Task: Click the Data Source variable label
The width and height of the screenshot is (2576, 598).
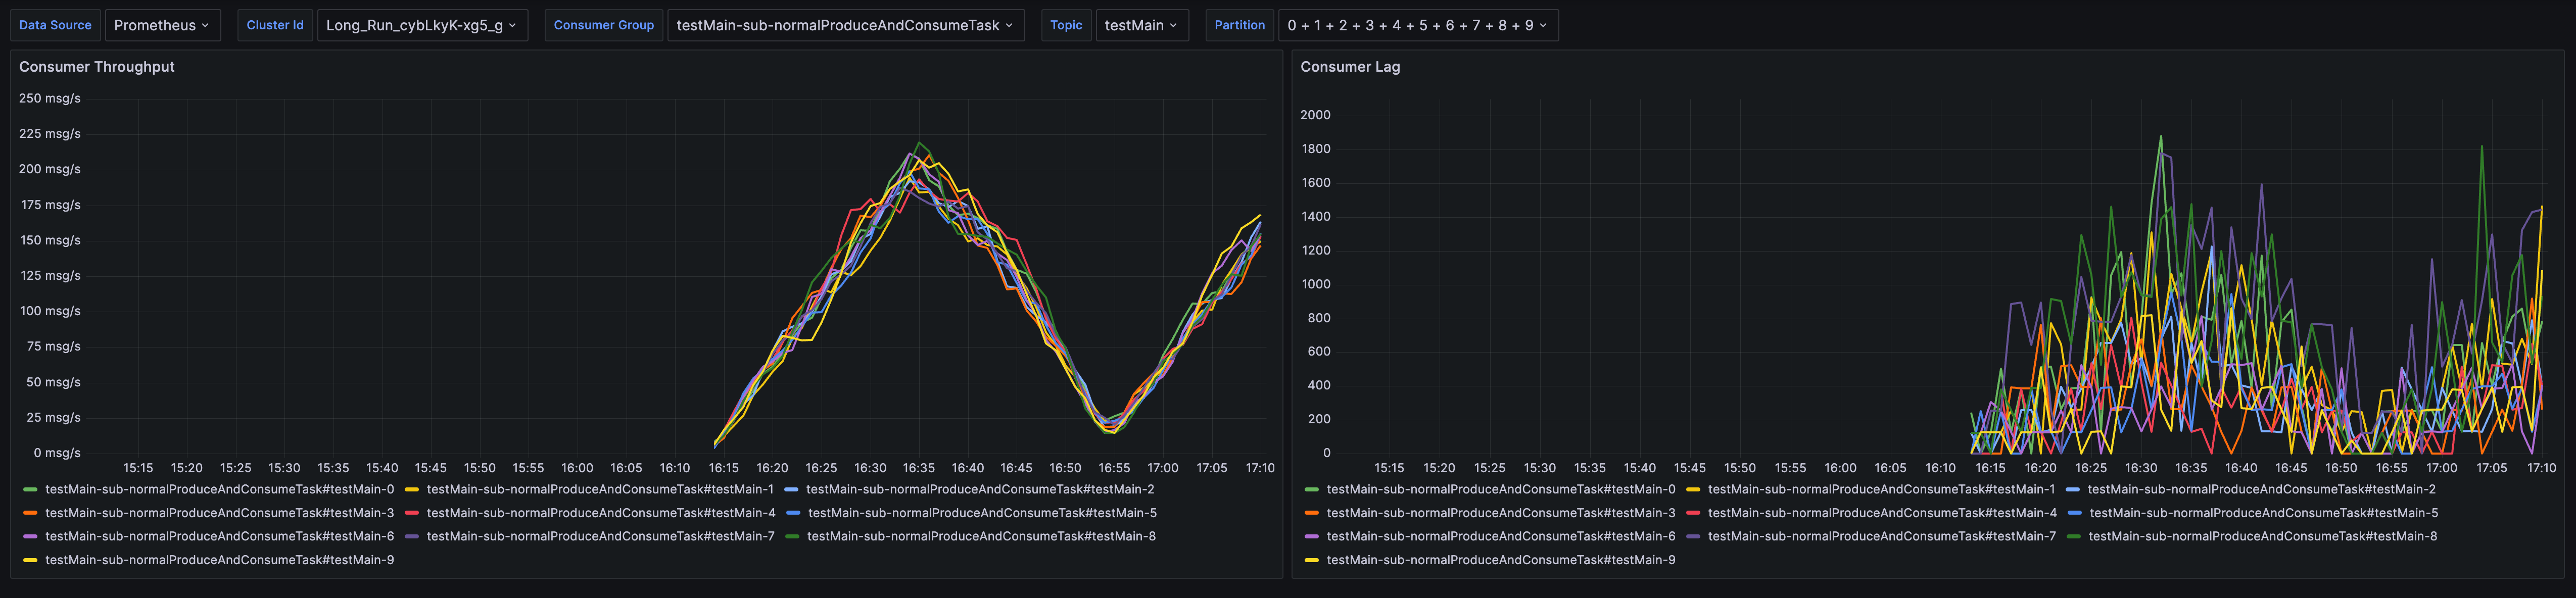Action: 55,25
